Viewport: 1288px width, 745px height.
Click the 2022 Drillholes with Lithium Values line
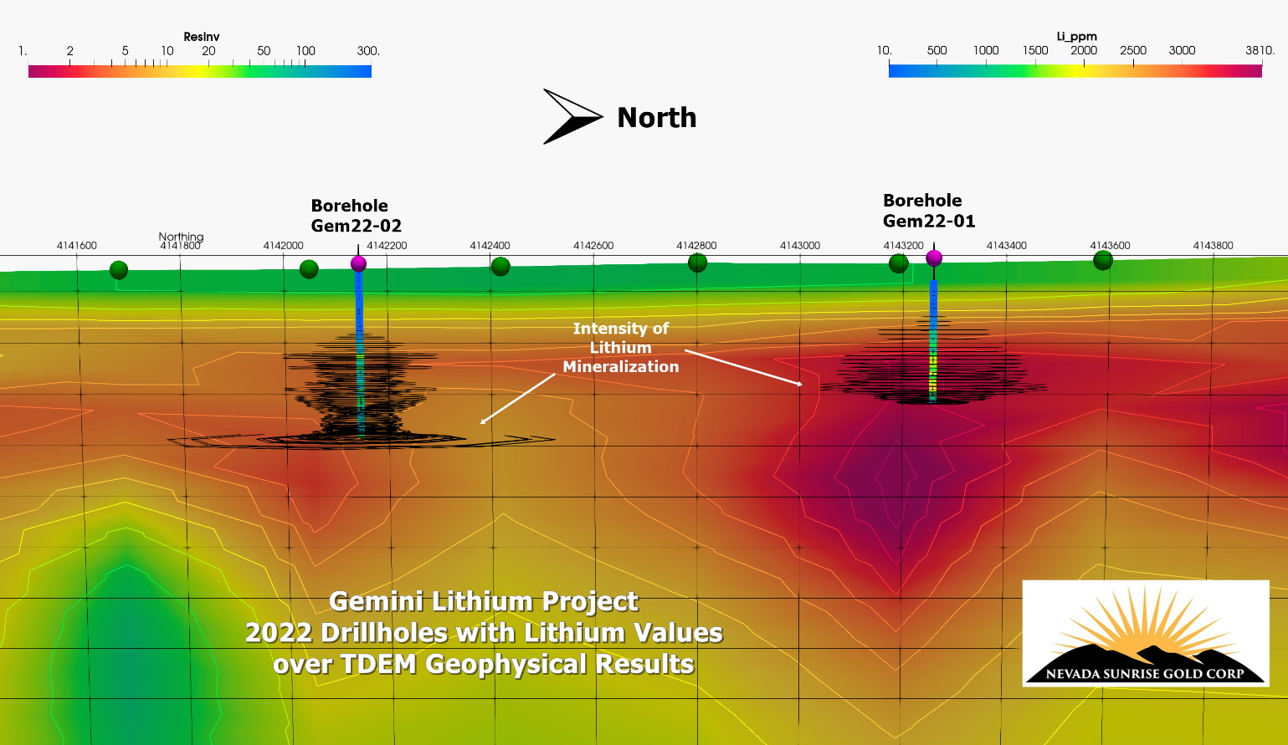pos(484,633)
